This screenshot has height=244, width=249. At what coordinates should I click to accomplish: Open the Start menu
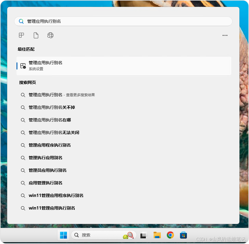tap(63, 235)
